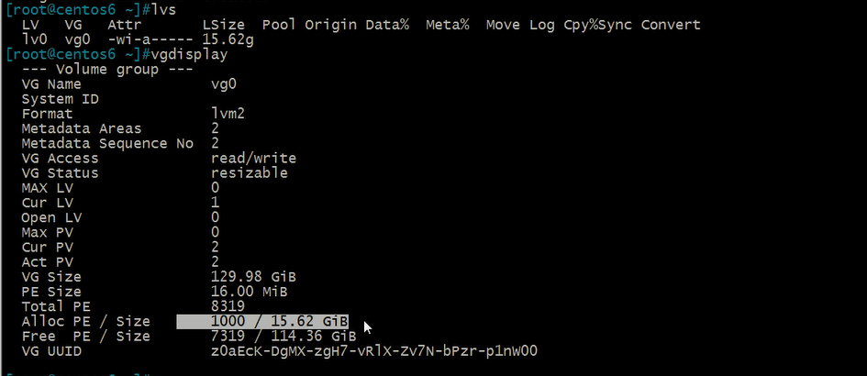Click the lvs command at the prompt

[x=163, y=9]
